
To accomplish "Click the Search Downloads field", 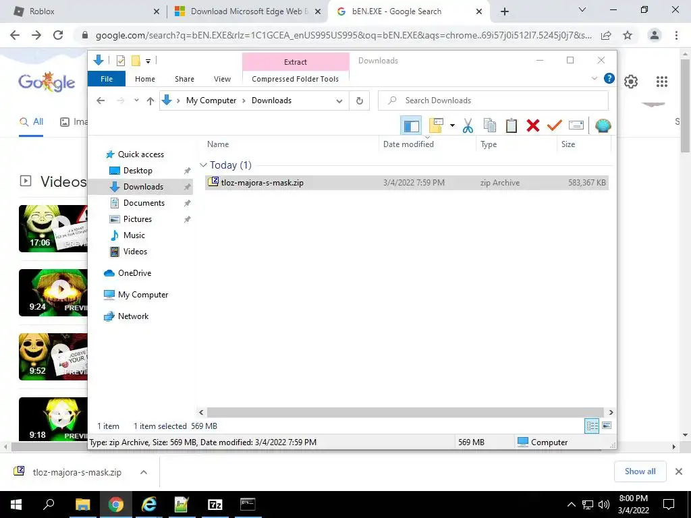I will (493, 100).
